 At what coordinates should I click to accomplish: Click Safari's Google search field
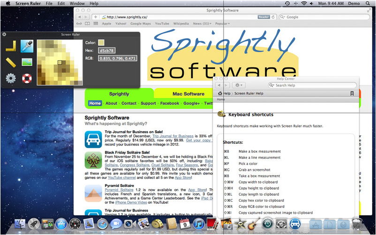[x=324, y=17]
